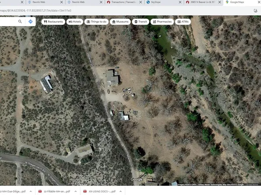Click the bed icon in Hotels chip
Viewport: 261px width, 195px height.
(71, 22)
